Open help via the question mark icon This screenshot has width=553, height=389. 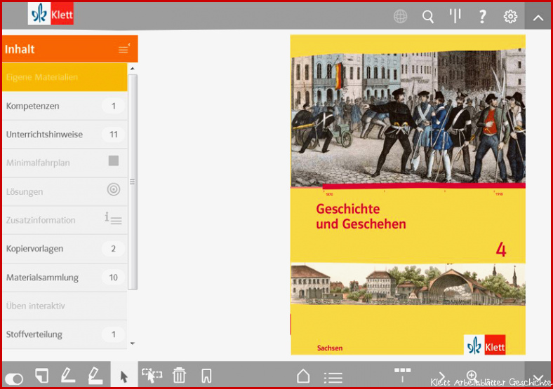(x=482, y=16)
